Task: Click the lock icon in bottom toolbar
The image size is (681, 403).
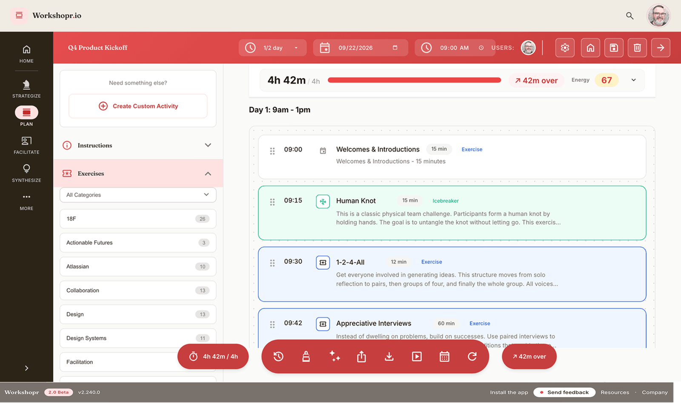Action: pyautogui.click(x=306, y=356)
